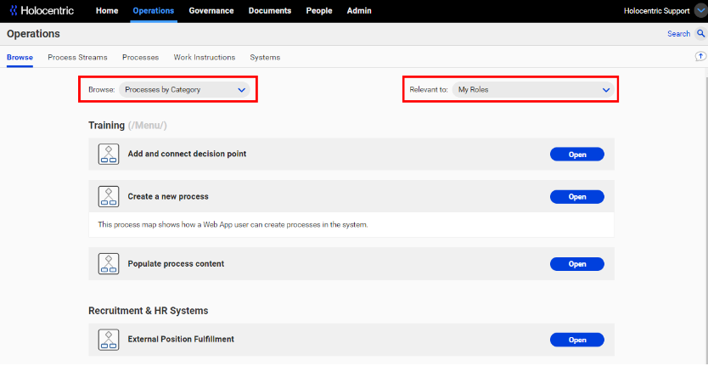
Task: Open the Create a new process item
Action: 577,196
